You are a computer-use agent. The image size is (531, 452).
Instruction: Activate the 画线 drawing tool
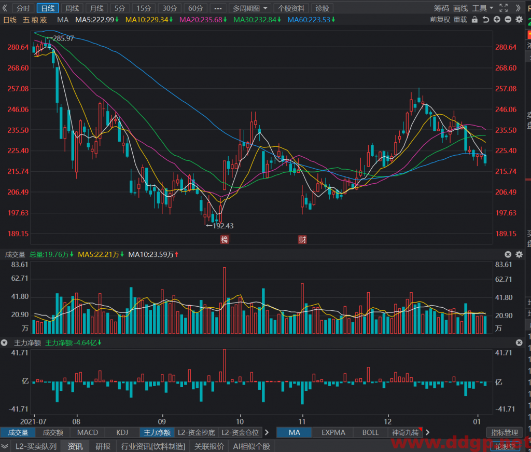click(460, 8)
